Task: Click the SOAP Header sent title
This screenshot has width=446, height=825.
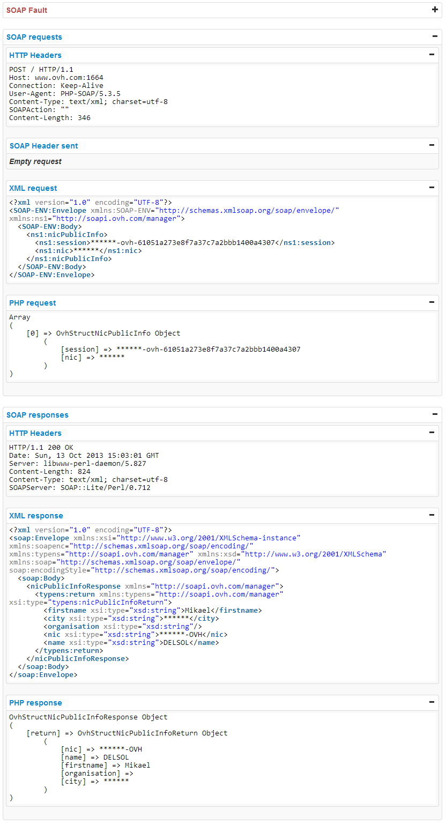Action: pos(43,146)
